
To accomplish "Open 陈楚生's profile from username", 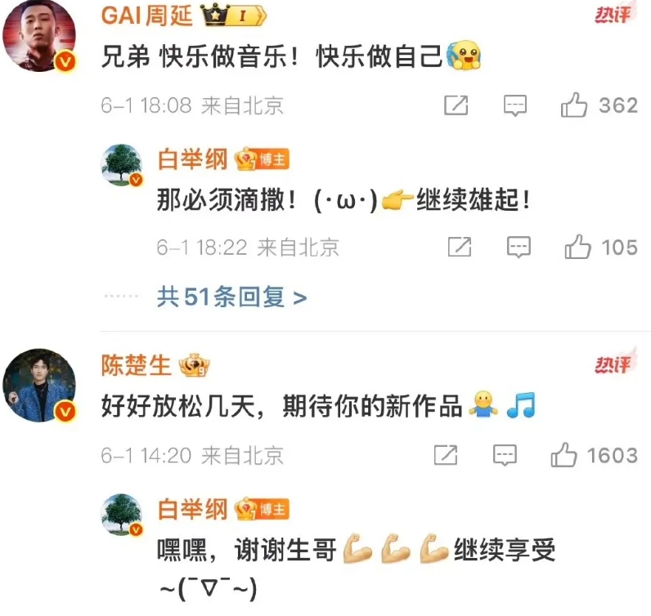I will click(x=137, y=365).
